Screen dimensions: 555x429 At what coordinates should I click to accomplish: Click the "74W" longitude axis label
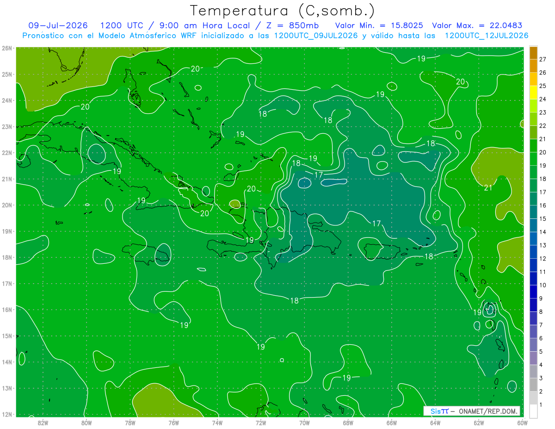pyautogui.click(x=217, y=422)
